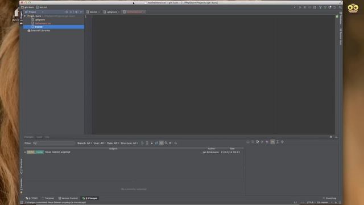Screen dimensions: 364x205
Task: Click the tool windows toggle icon in status bar corner
Action: tap(22, 203)
